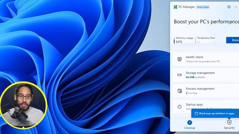Open Storage management

pyautogui.click(x=206, y=75)
